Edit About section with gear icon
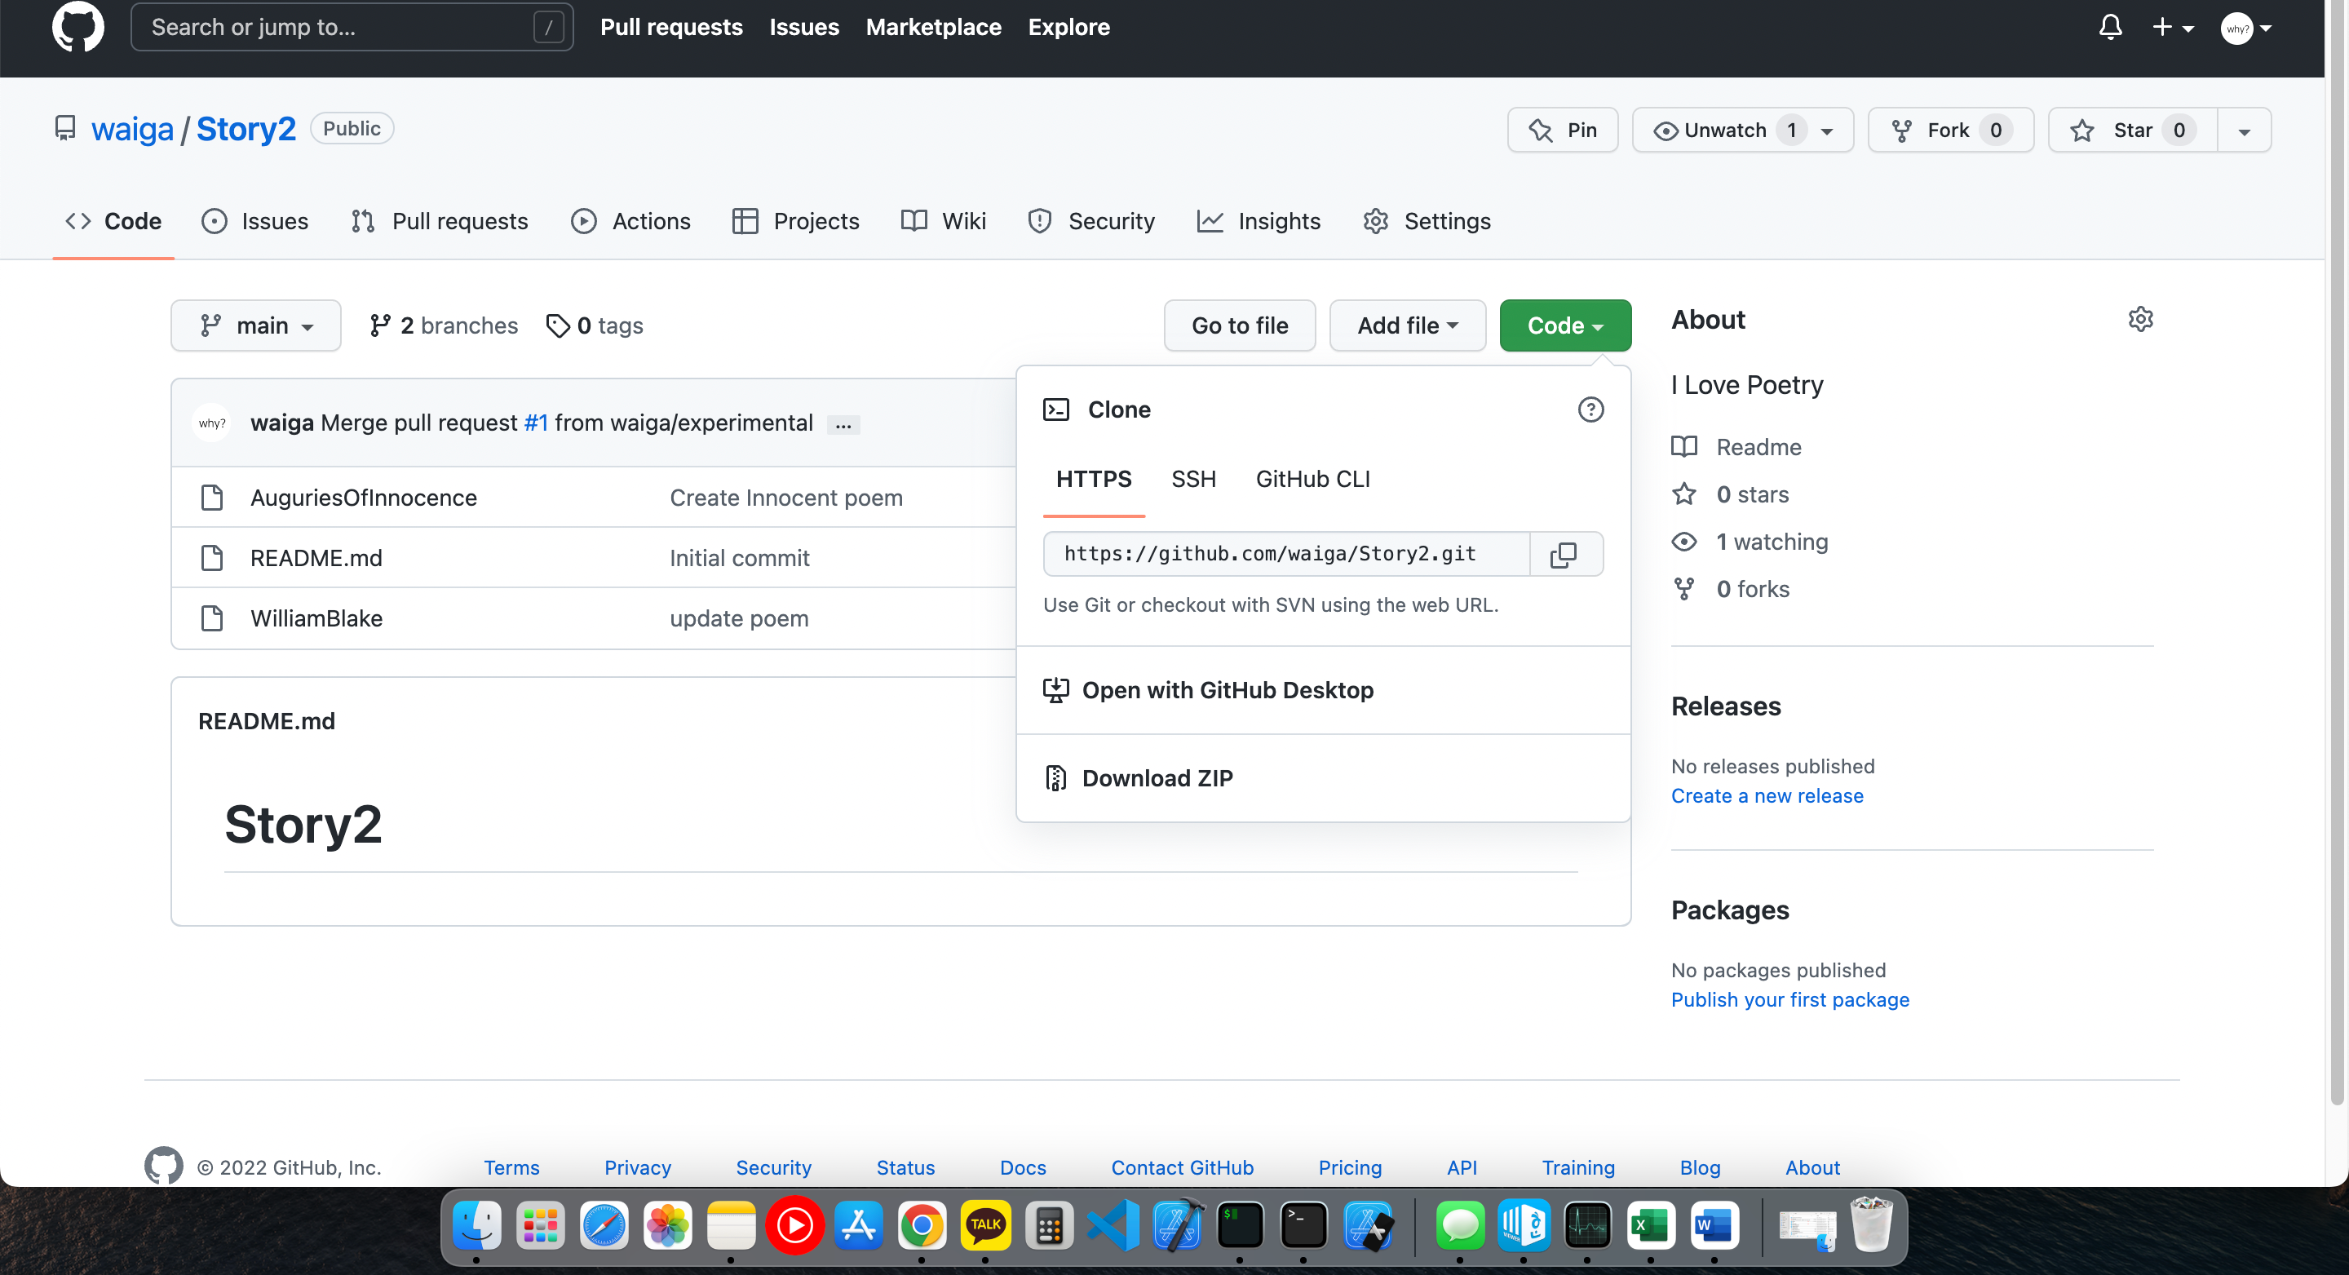 coord(2140,319)
